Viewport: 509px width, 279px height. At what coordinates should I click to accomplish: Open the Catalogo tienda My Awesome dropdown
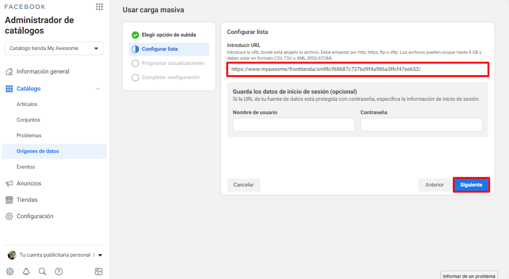tap(54, 48)
